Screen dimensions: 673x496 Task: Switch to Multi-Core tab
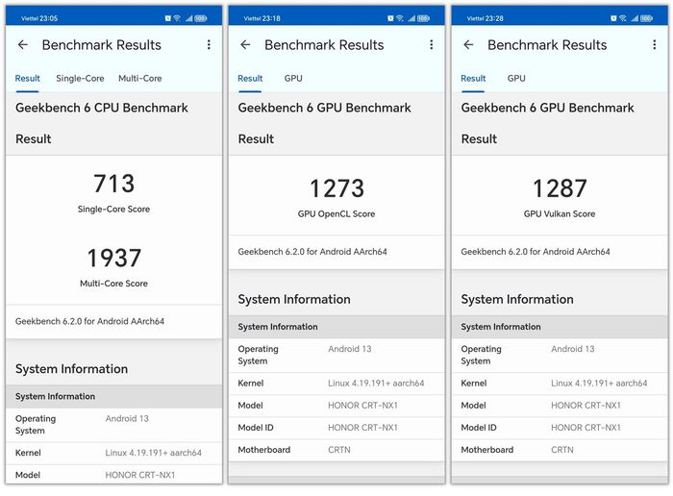click(140, 79)
